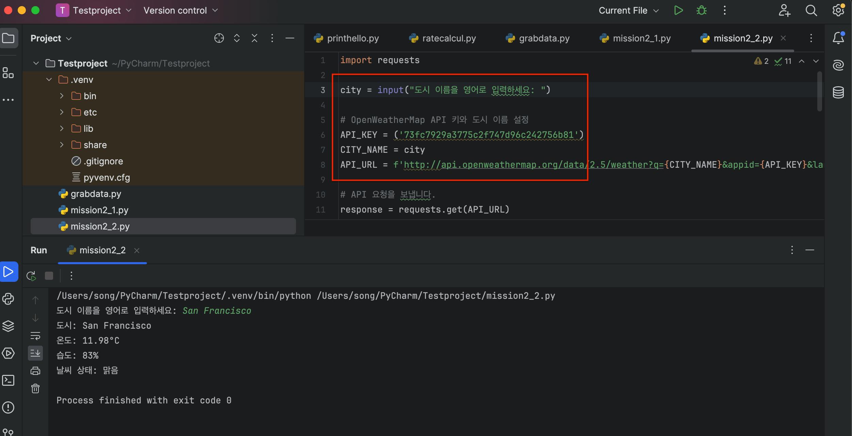Expand the lib folder
Image resolution: width=852 pixels, height=436 pixels.
pos(62,128)
